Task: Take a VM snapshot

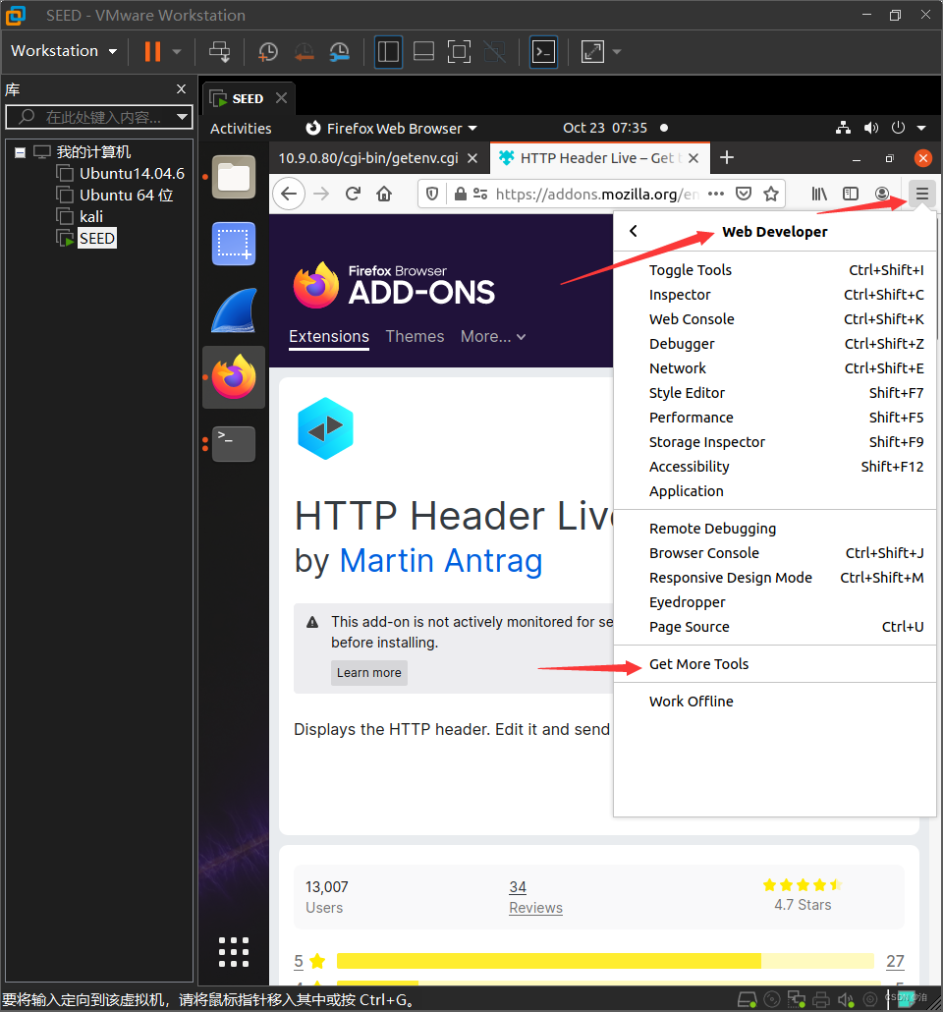Action: point(268,52)
